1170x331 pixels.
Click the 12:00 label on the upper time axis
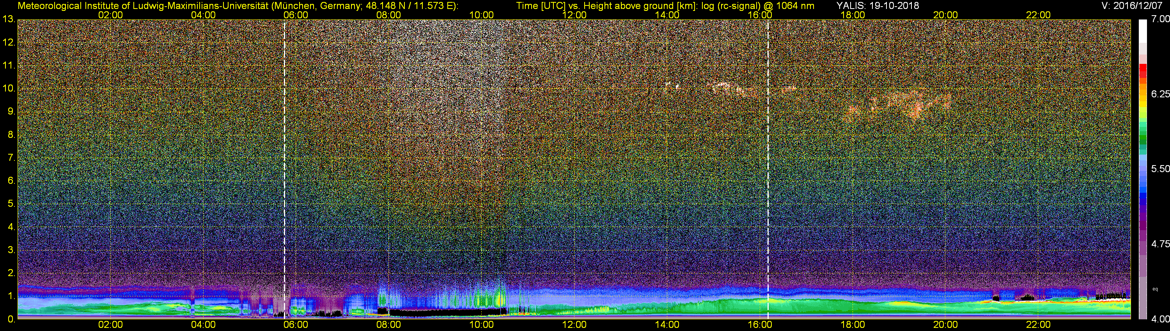coord(574,14)
